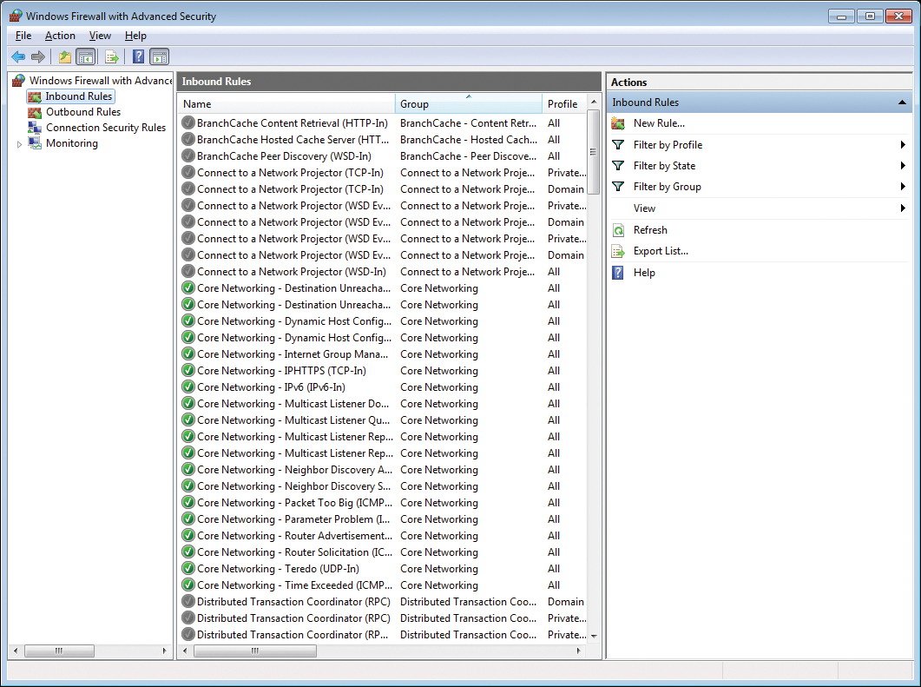Click the Group column header

[469, 103]
